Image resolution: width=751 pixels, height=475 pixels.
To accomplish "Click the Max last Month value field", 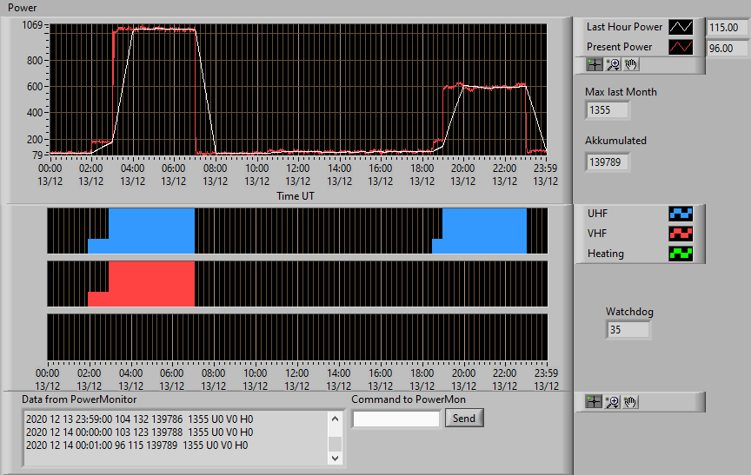I will point(607,110).
